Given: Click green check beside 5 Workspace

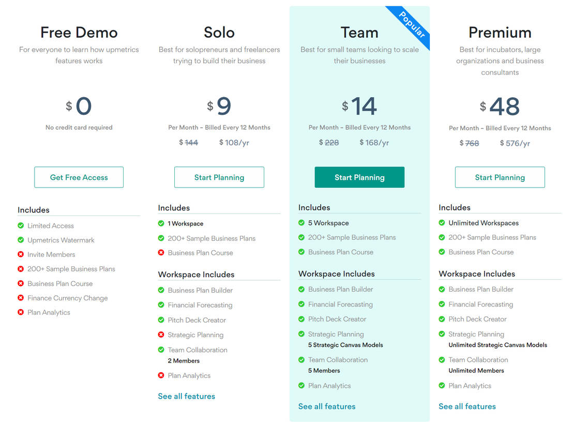Looking at the screenshot, I should pos(301,222).
